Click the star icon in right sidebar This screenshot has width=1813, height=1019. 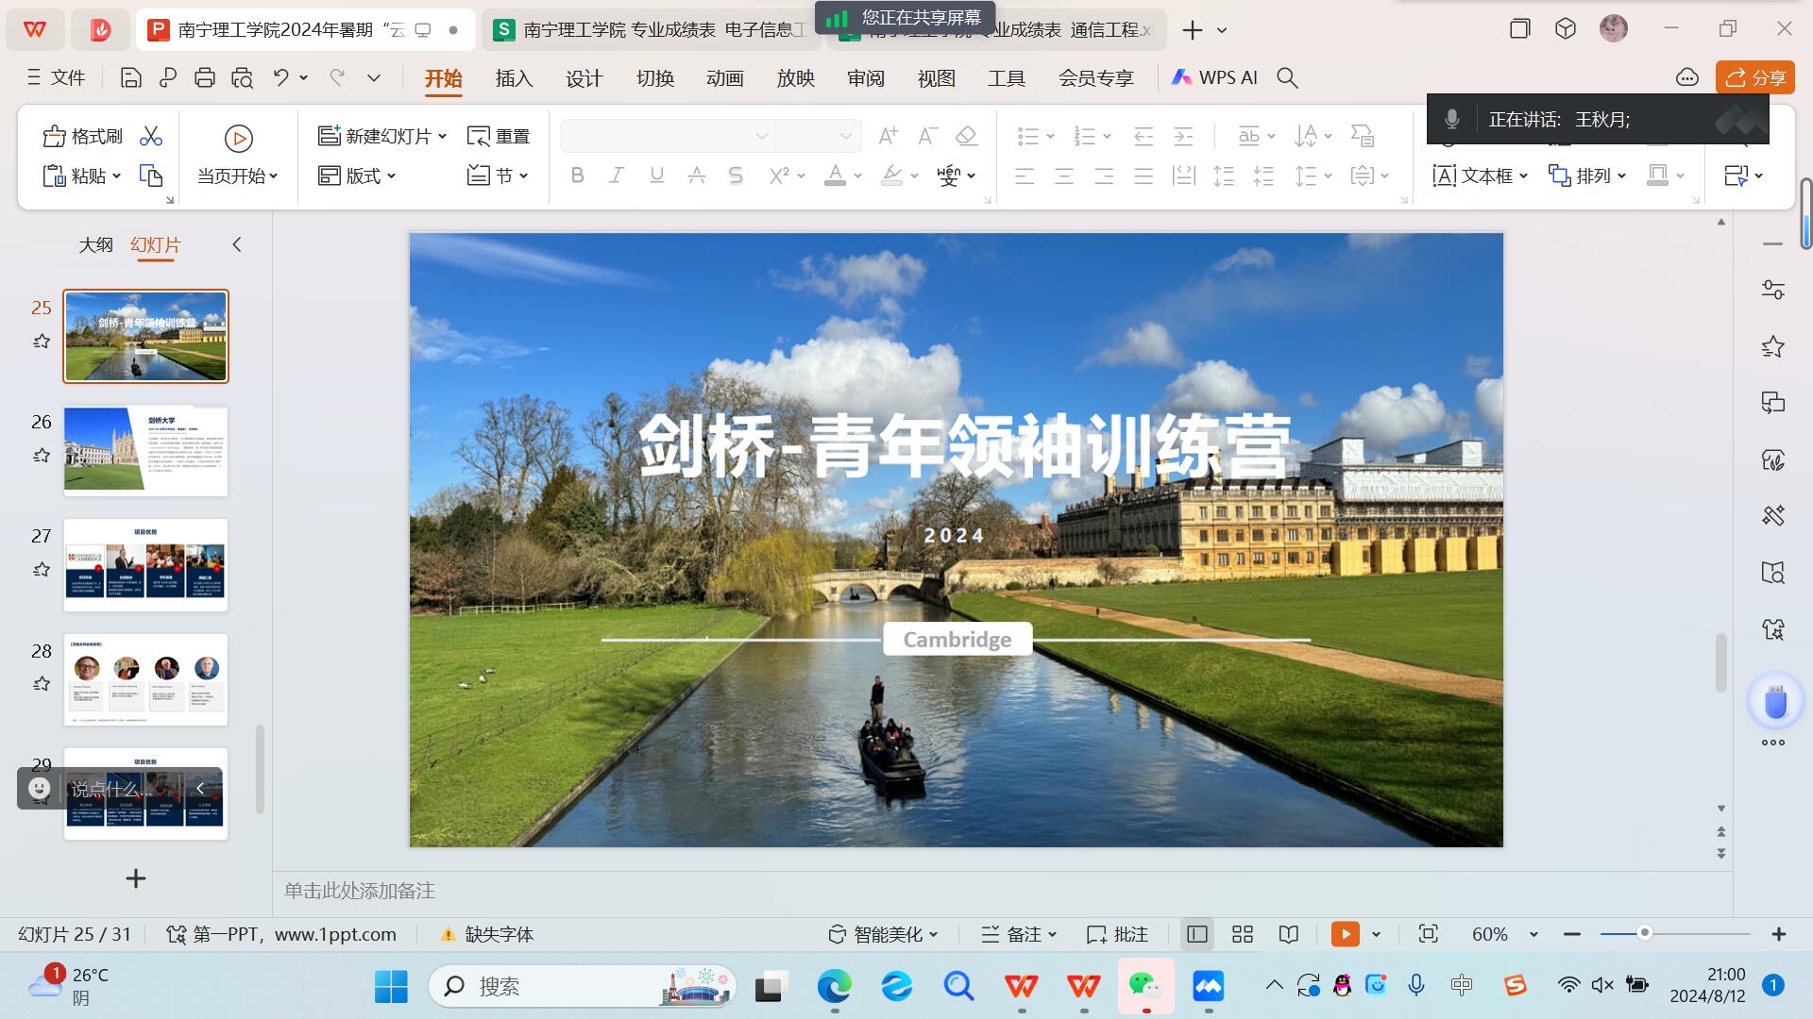[1773, 347]
